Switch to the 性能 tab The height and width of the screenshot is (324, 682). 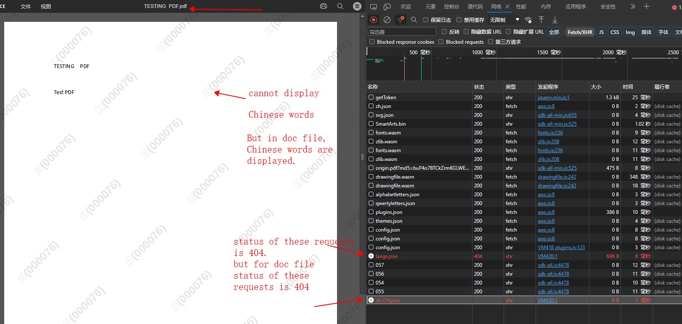click(521, 7)
